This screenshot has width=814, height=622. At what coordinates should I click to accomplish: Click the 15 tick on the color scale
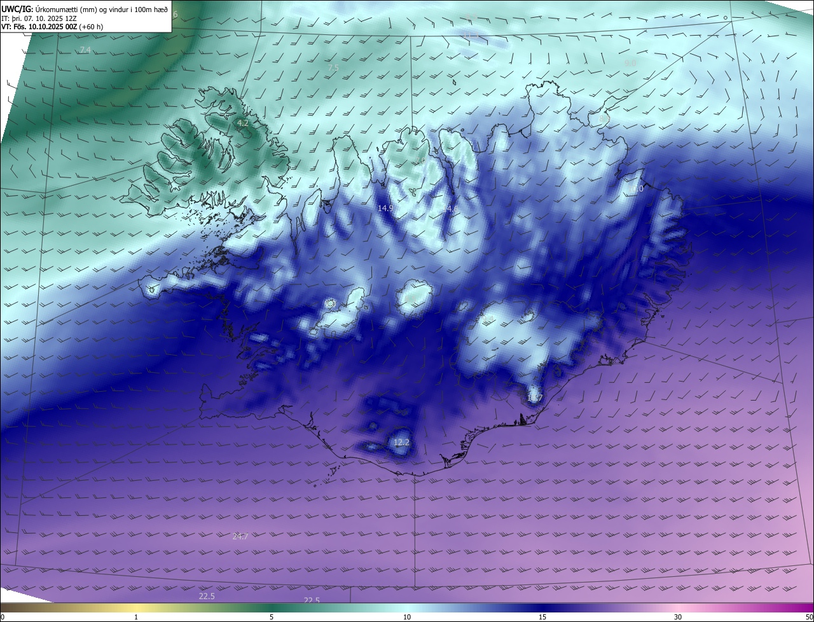coord(542,617)
